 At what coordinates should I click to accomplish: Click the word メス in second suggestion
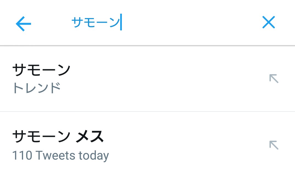click(89, 136)
